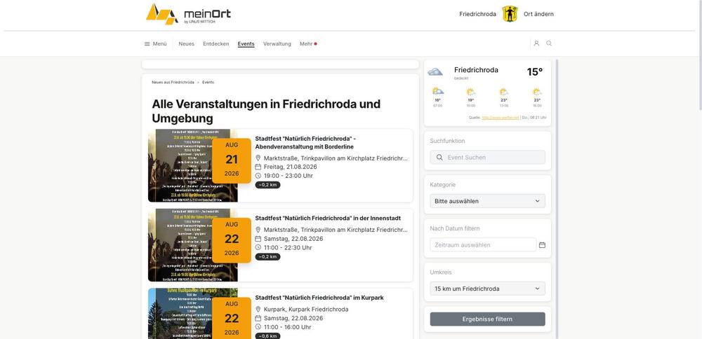
Task: Click the meinOrt logo
Action: (x=188, y=14)
